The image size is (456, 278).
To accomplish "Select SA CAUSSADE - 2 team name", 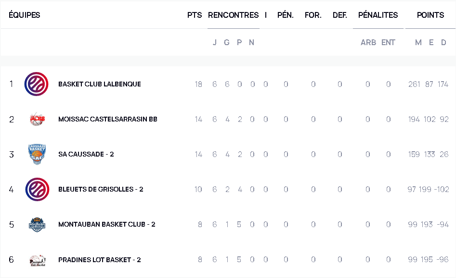I will point(86,154).
